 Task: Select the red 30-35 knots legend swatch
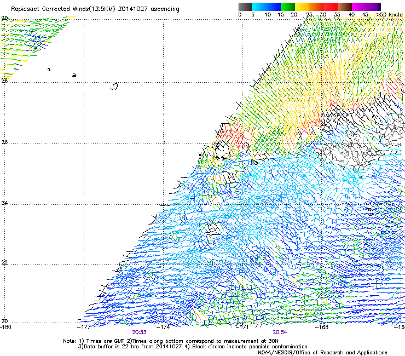331,7
